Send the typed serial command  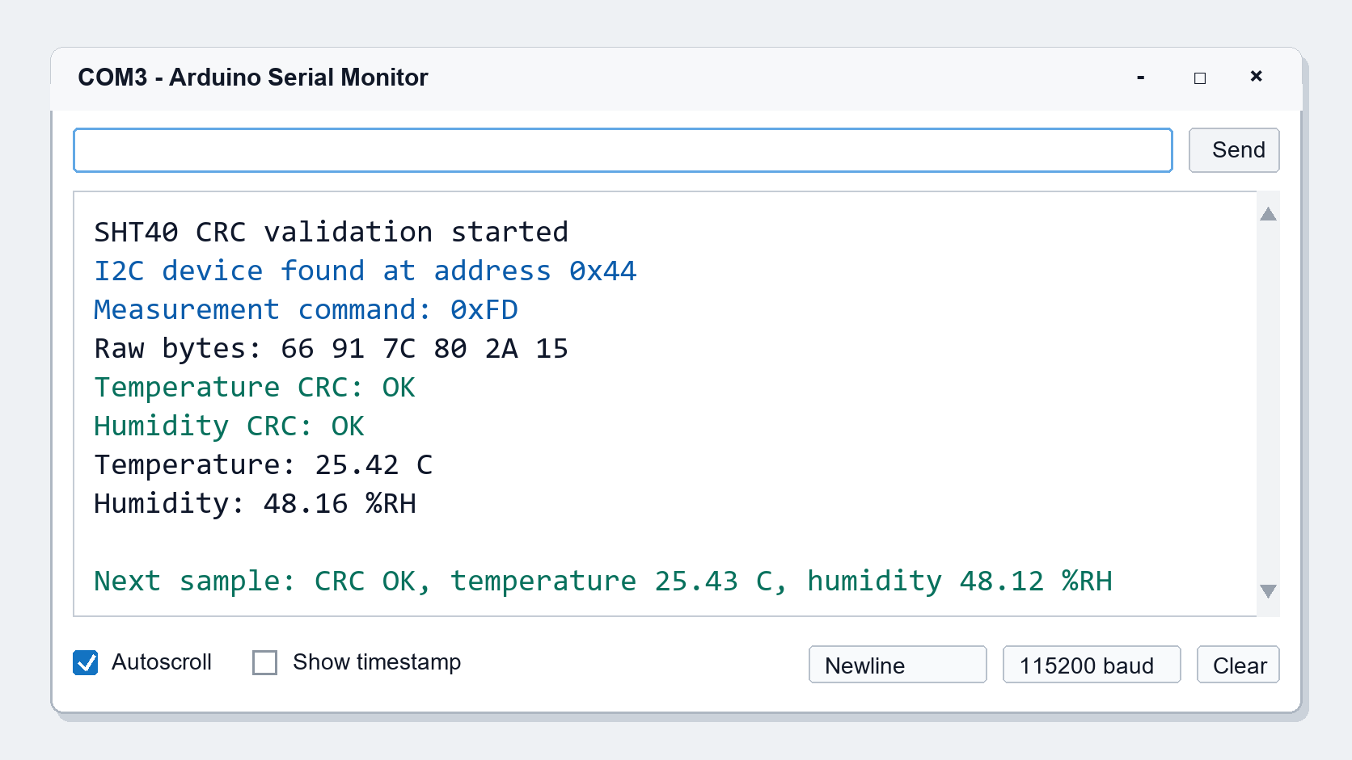[1234, 150]
